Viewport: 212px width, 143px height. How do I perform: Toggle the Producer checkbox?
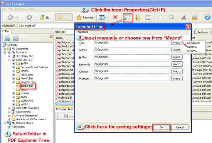(x=196, y=32)
